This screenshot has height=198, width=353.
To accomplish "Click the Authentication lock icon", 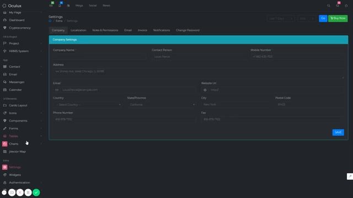I will pyautogui.click(x=5, y=183).
